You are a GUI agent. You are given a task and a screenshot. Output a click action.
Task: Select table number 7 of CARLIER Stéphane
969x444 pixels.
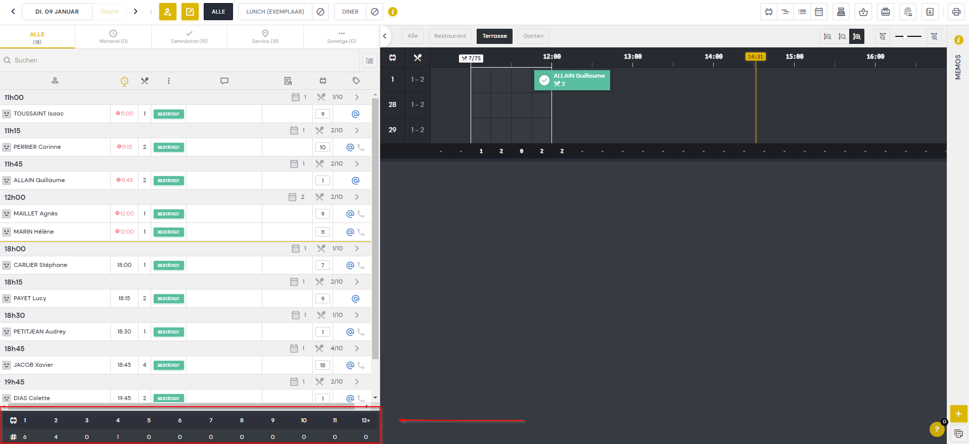click(x=322, y=265)
